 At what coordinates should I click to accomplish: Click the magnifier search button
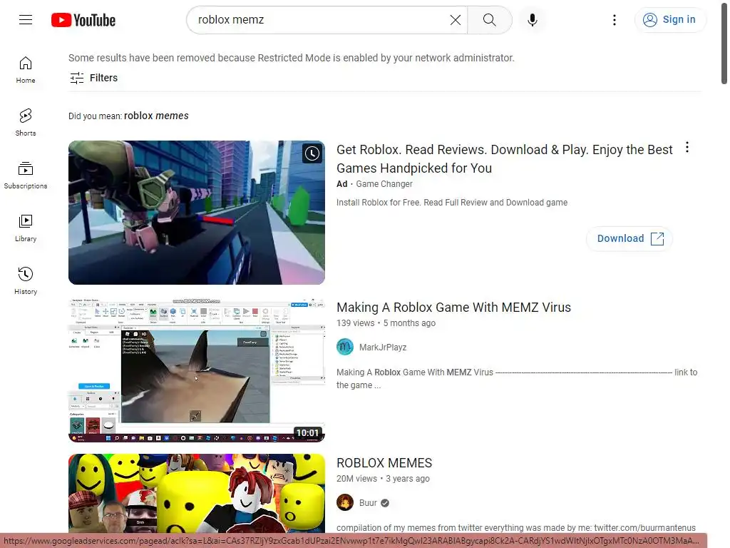489,19
